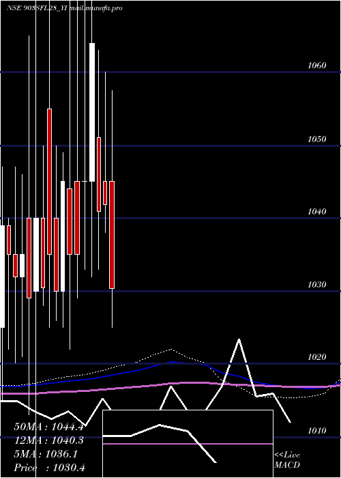Select the 5MA : 1036.1 reading
The height and width of the screenshot is (478, 341).
46,454
